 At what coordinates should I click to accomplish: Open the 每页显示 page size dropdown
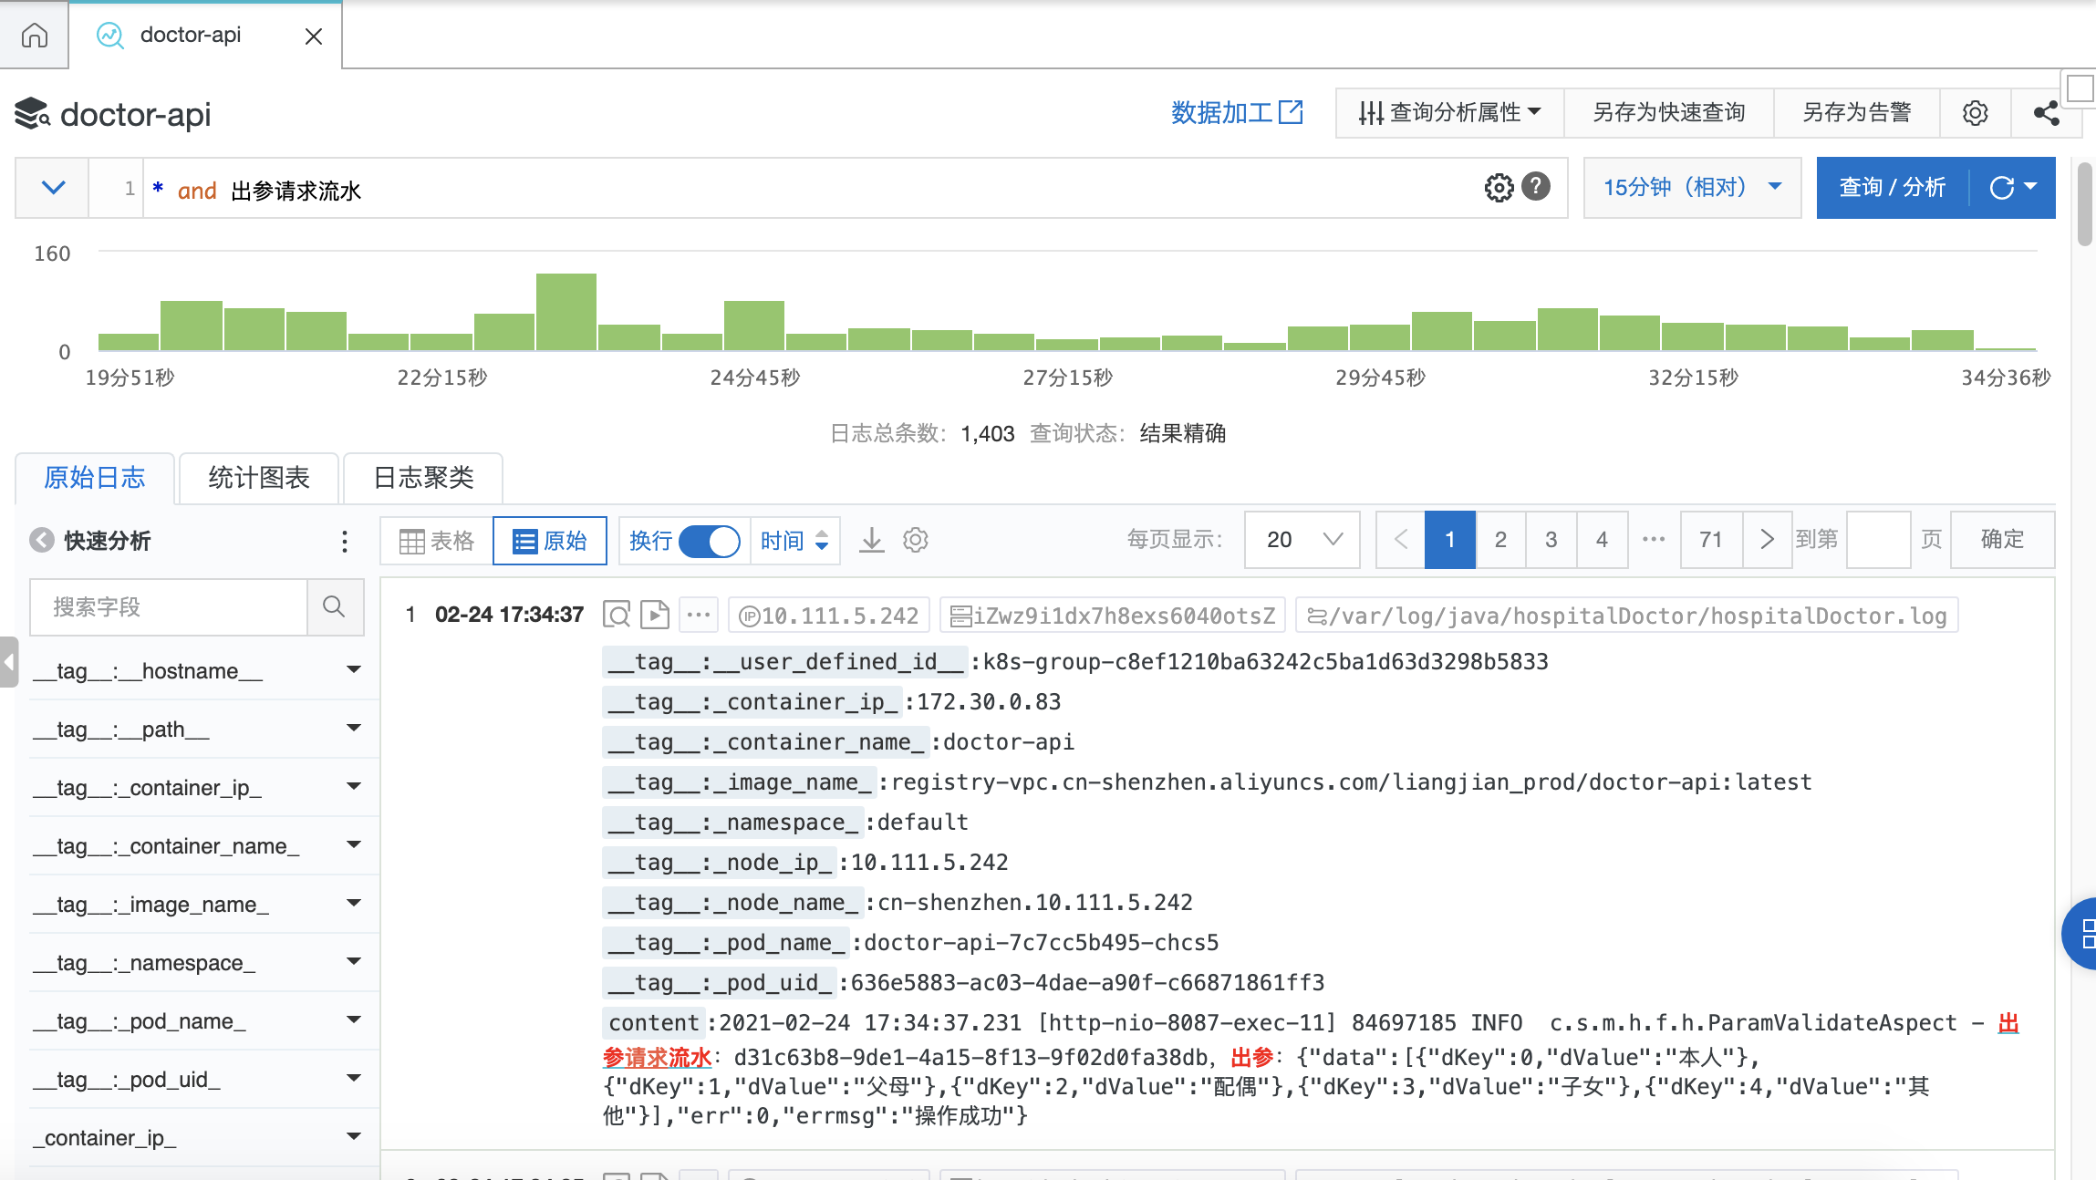pyautogui.click(x=1302, y=540)
